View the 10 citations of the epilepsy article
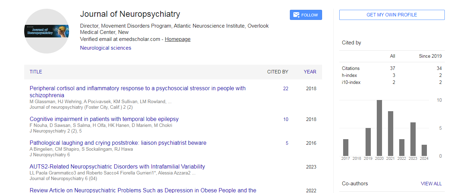Image resolution: width=470 pixels, height=193 pixels. pos(286,120)
